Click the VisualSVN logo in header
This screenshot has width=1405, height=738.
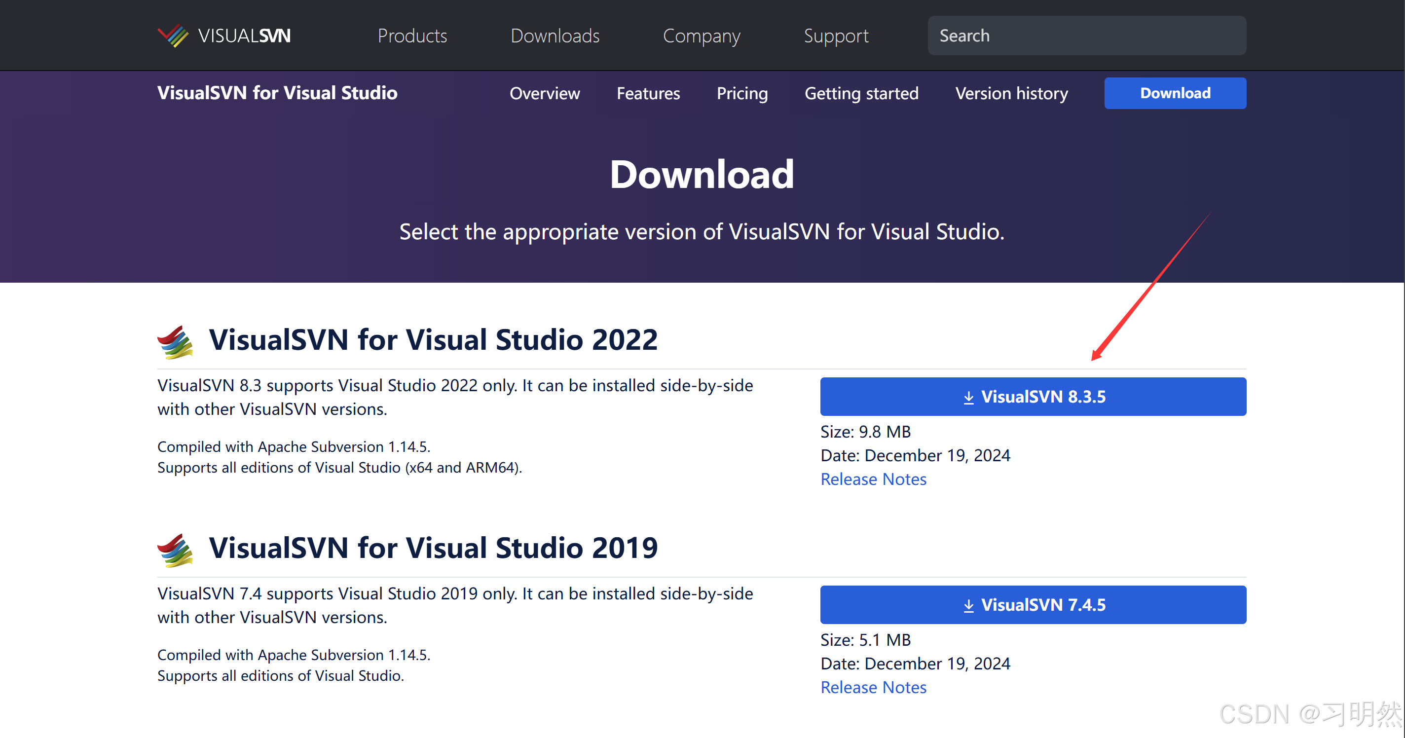[x=224, y=36]
